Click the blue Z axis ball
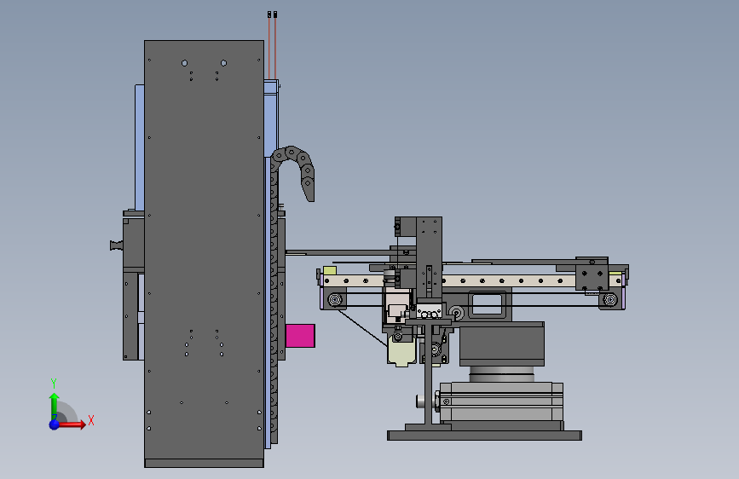This screenshot has height=479, width=739. (55, 424)
